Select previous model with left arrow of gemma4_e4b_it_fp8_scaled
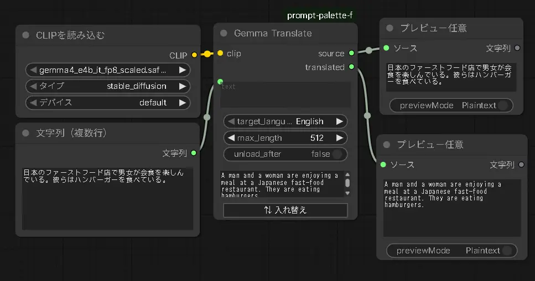 pos(33,70)
